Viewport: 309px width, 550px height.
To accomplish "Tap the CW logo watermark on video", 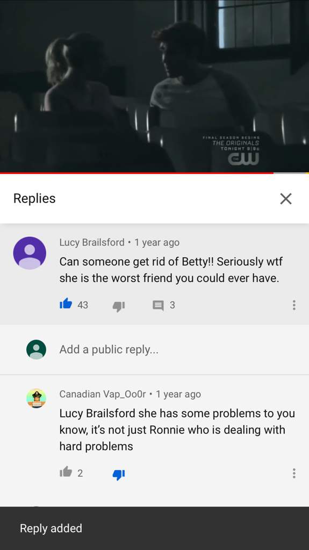I will pyautogui.click(x=243, y=158).
